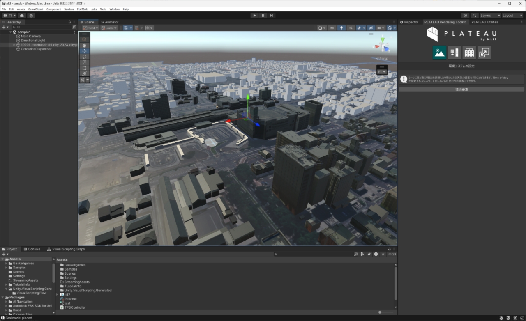
Task: Select the Hand view tool
Action: click(84, 45)
